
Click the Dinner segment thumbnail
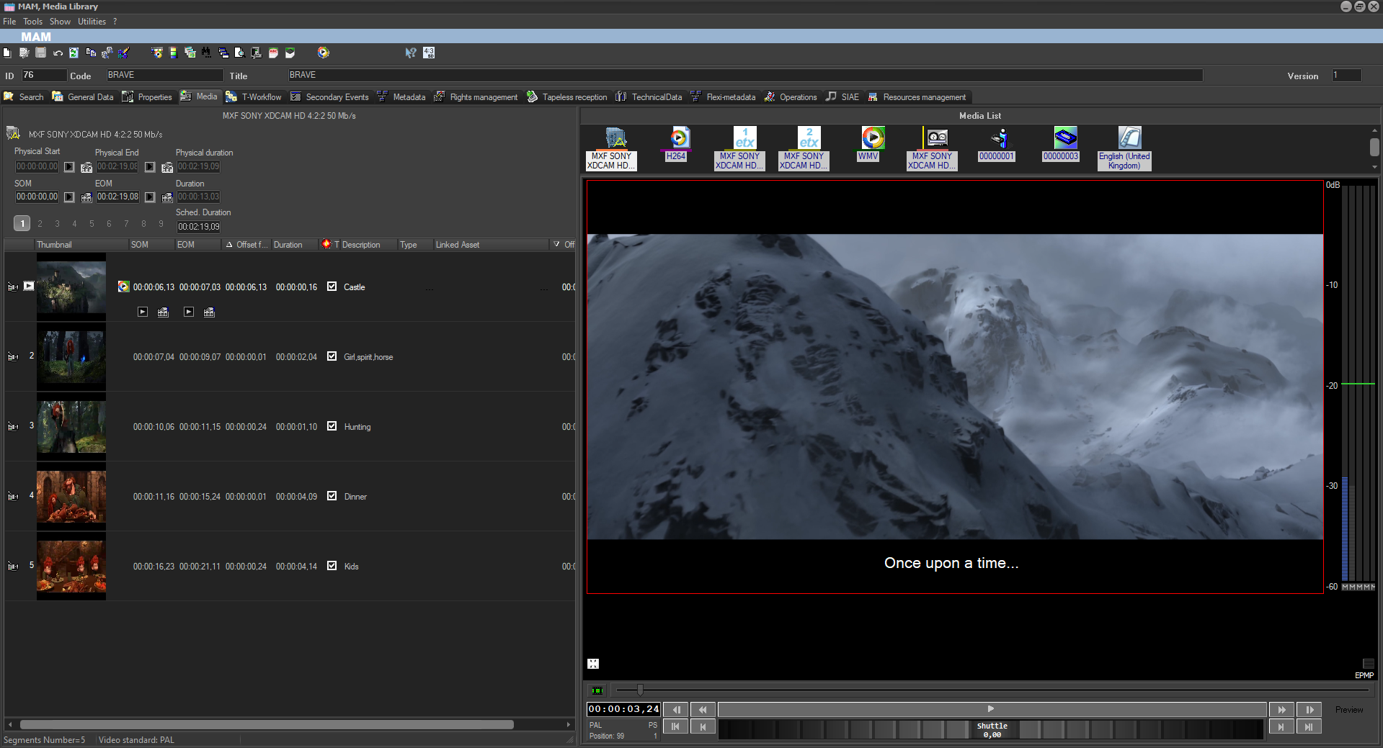pyautogui.click(x=71, y=497)
